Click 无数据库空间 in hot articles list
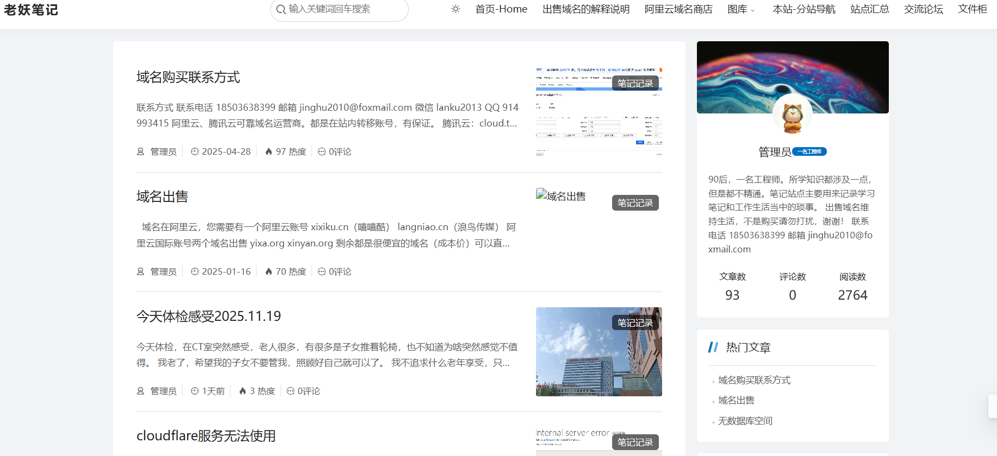 [x=745, y=421]
